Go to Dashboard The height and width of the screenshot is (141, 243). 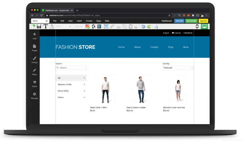(167, 21)
